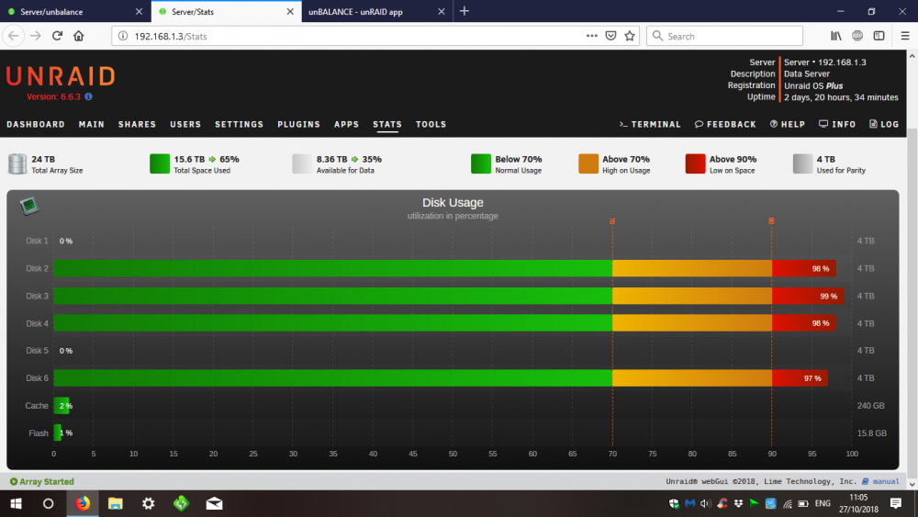The height and width of the screenshot is (517, 918).
Task: Click the green Below 70% legend swatch
Action: click(481, 164)
